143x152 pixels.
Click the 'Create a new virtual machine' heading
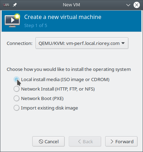(x=63, y=17)
